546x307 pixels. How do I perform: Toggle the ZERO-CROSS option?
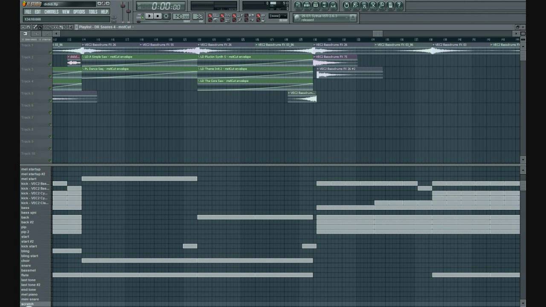[29, 40]
